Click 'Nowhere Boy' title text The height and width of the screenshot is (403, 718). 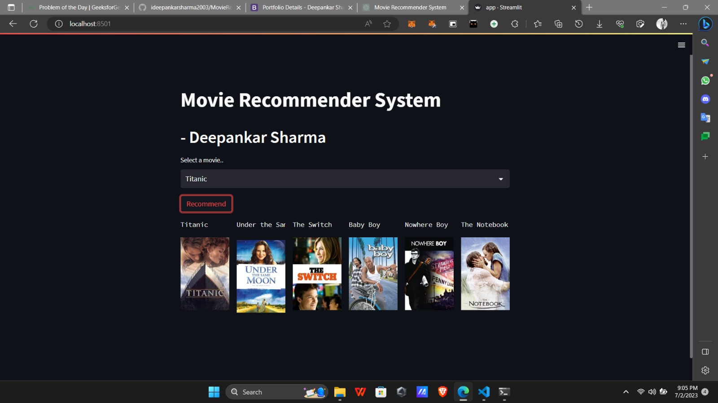coord(426,225)
